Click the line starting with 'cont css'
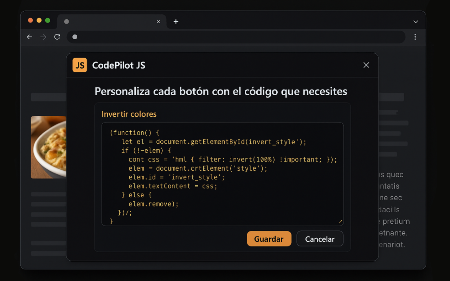Viewport: 450px width, 281px height. point(233,159)
